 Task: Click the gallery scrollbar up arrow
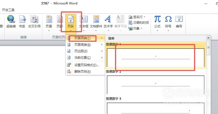[x=208, y=38]
